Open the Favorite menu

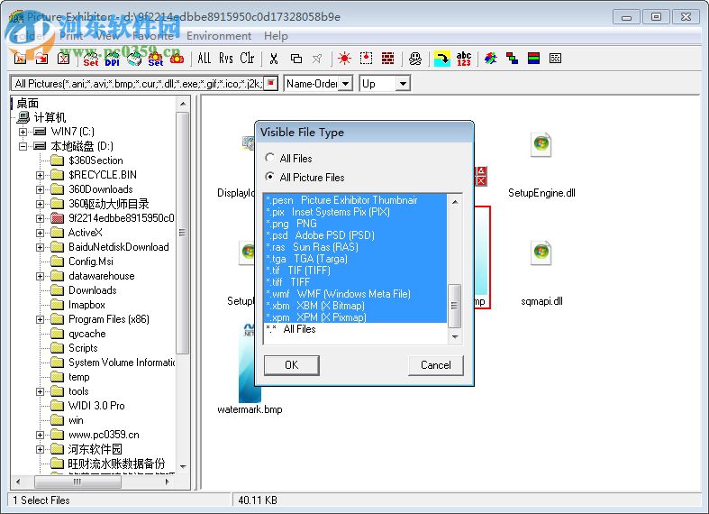click(x=153, y=36)
